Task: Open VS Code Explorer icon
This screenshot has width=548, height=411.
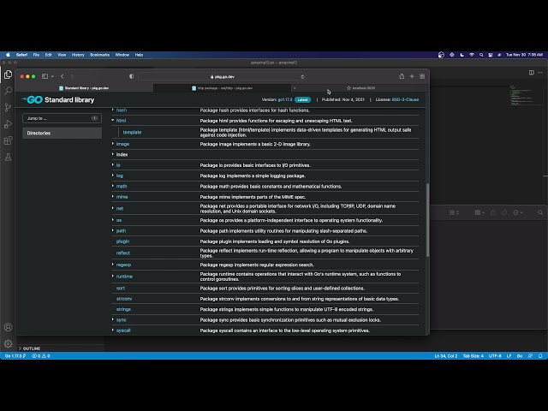Action: [x=8, y=74]
